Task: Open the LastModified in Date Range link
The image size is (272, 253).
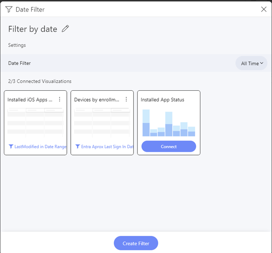Action: [x=41, y=147]
